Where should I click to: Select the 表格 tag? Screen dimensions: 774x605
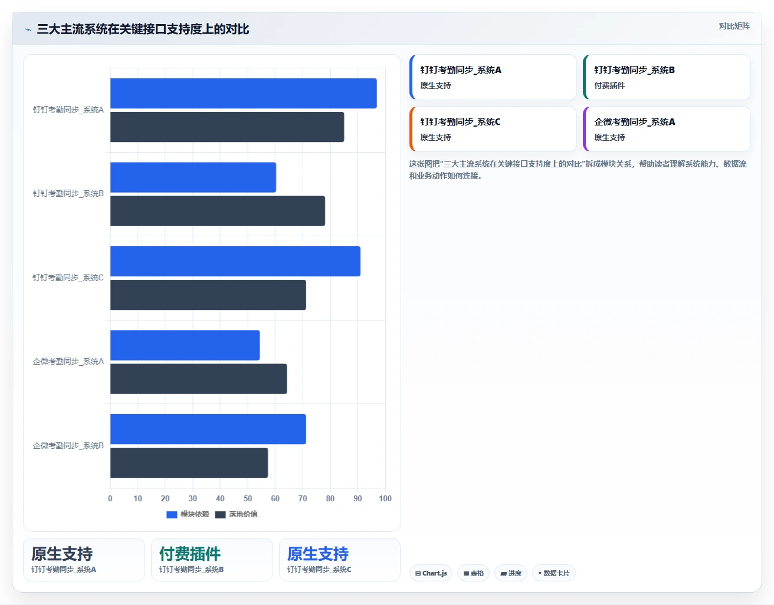pyautogui.click(x=473, y=573)
